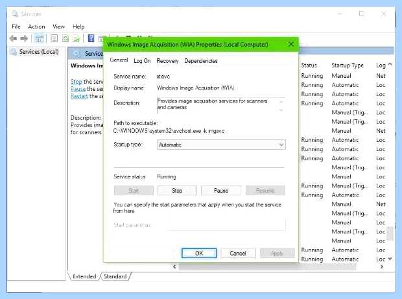This screenshot has width=402, height=299.
Task: Select the Services (Local) tree node
Action: tap(39, 52)
